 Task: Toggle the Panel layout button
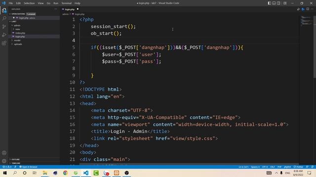[x=274, y=3]
